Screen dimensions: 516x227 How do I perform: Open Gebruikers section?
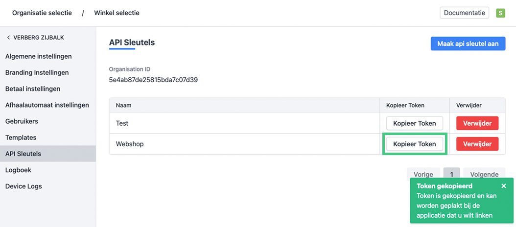click(22, 121)
